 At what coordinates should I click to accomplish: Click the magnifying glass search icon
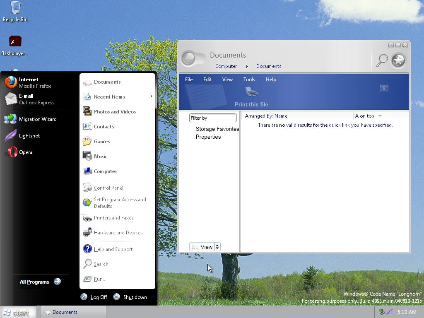point(381,60)
